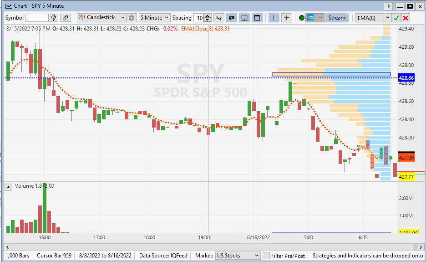Viewport: 426px width, 262px height.
Task: Click the help question mark button
Action: [x=389, y=6]
